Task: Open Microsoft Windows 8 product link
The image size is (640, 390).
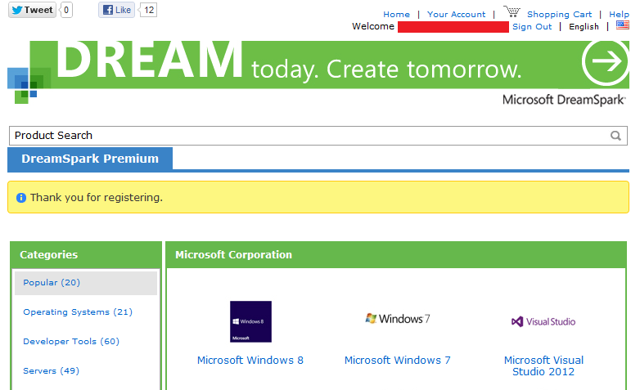Action: pos(250,361)
